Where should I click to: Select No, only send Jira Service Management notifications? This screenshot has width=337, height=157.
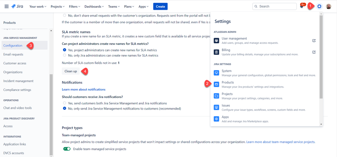[x=64, y=108]
